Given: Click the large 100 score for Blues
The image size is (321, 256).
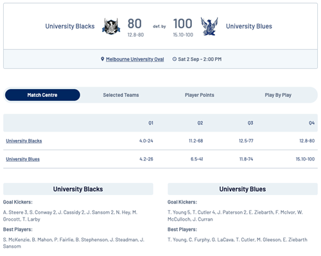Looking at the screenshot, I should point(182,24).
